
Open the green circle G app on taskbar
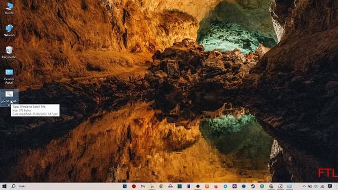(x=262, y=186)
